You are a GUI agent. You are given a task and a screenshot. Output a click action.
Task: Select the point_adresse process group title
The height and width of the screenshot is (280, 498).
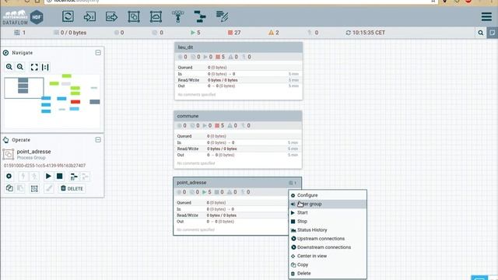(191, 183)
